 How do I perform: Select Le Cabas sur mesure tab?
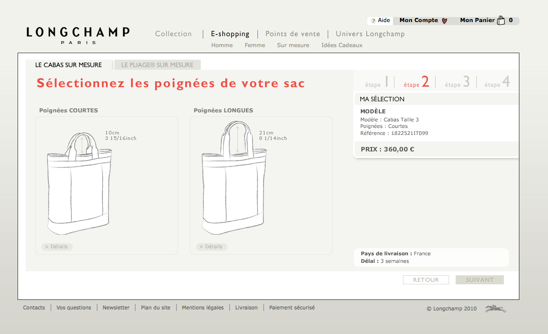(x=69, y=65)
